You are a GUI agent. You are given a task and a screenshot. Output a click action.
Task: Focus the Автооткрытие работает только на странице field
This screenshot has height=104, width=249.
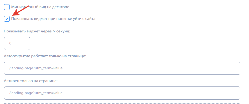click(x=122, y=68)
